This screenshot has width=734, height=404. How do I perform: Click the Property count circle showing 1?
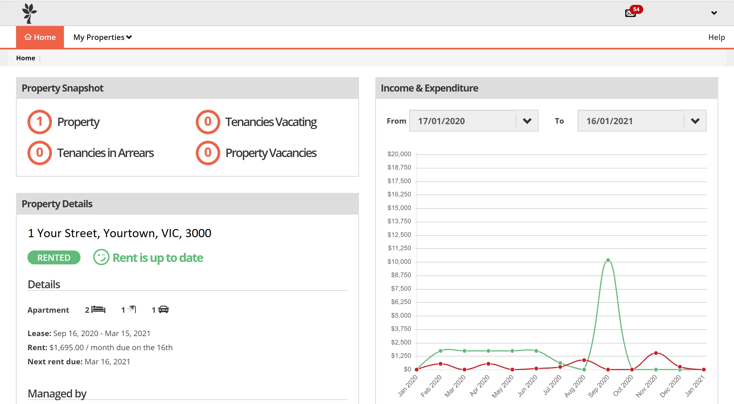pyautogui.click(x=40, y=122)
